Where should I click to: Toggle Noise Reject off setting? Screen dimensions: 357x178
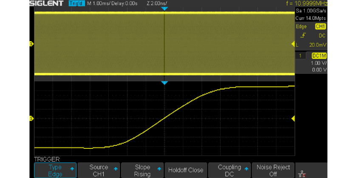coord(273,170)
